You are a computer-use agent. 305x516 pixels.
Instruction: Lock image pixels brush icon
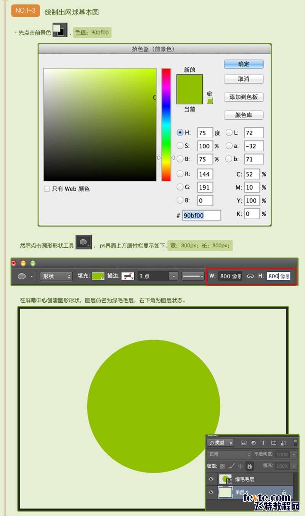coord(231,466)
